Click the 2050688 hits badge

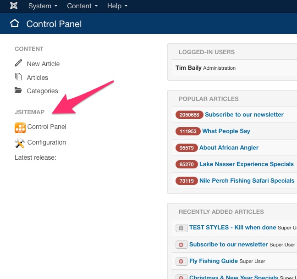coord(189,115)
